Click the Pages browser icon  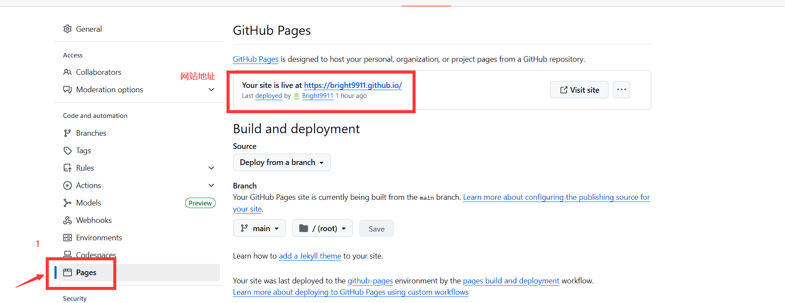point(68,273)
